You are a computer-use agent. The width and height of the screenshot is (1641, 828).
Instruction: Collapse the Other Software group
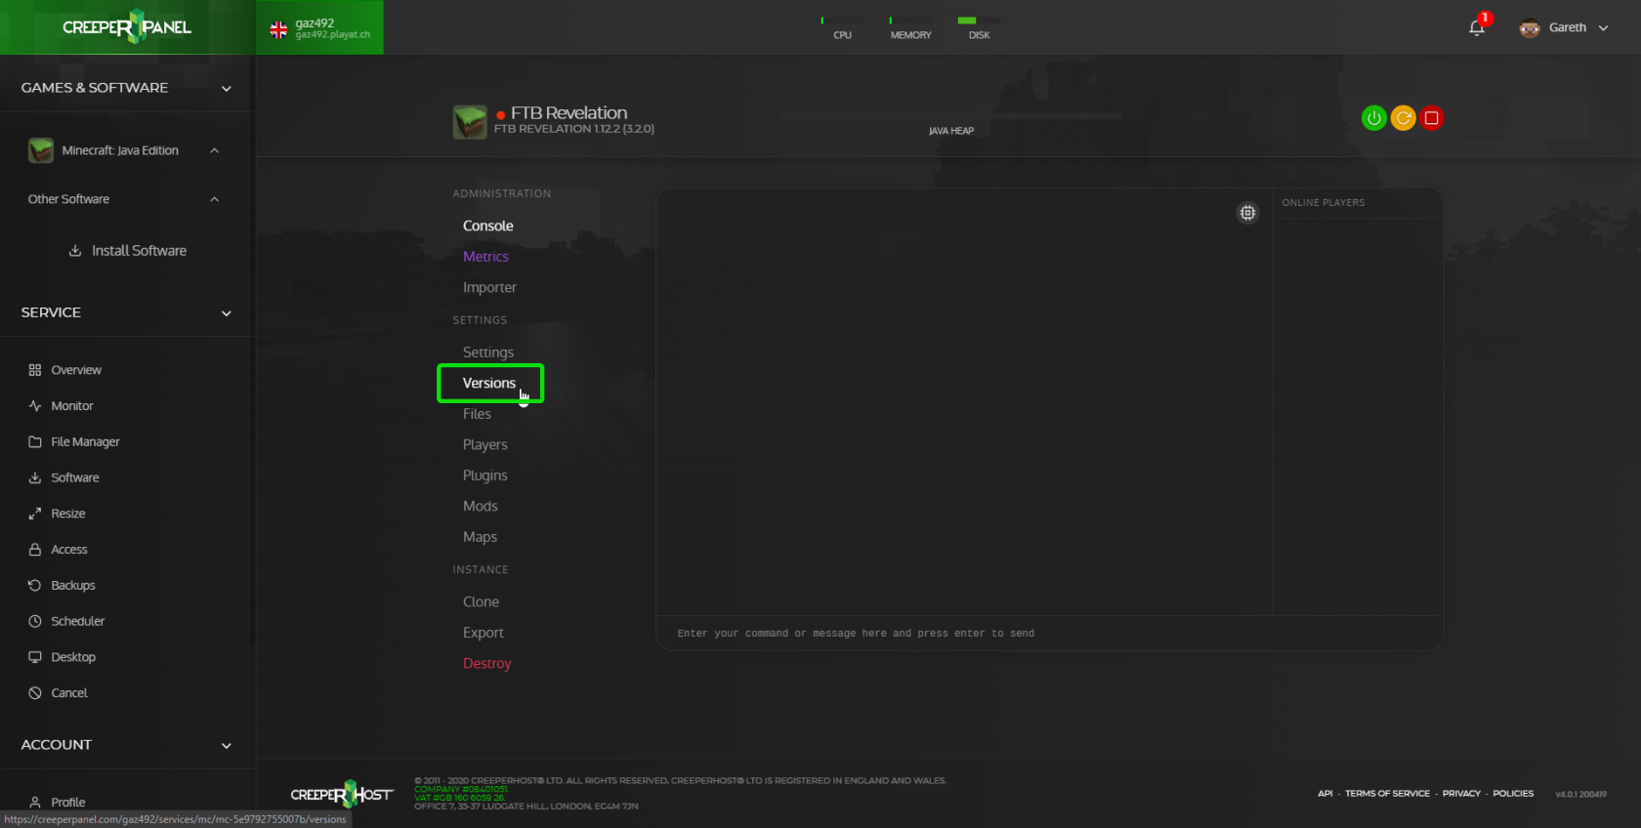point(214,199)
